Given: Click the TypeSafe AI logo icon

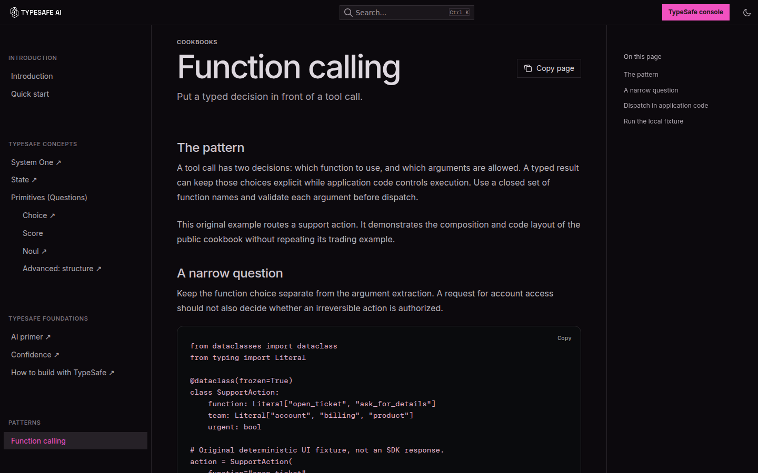Looking at the screenshot, I should pyautogui.click(x=14, y=13).
